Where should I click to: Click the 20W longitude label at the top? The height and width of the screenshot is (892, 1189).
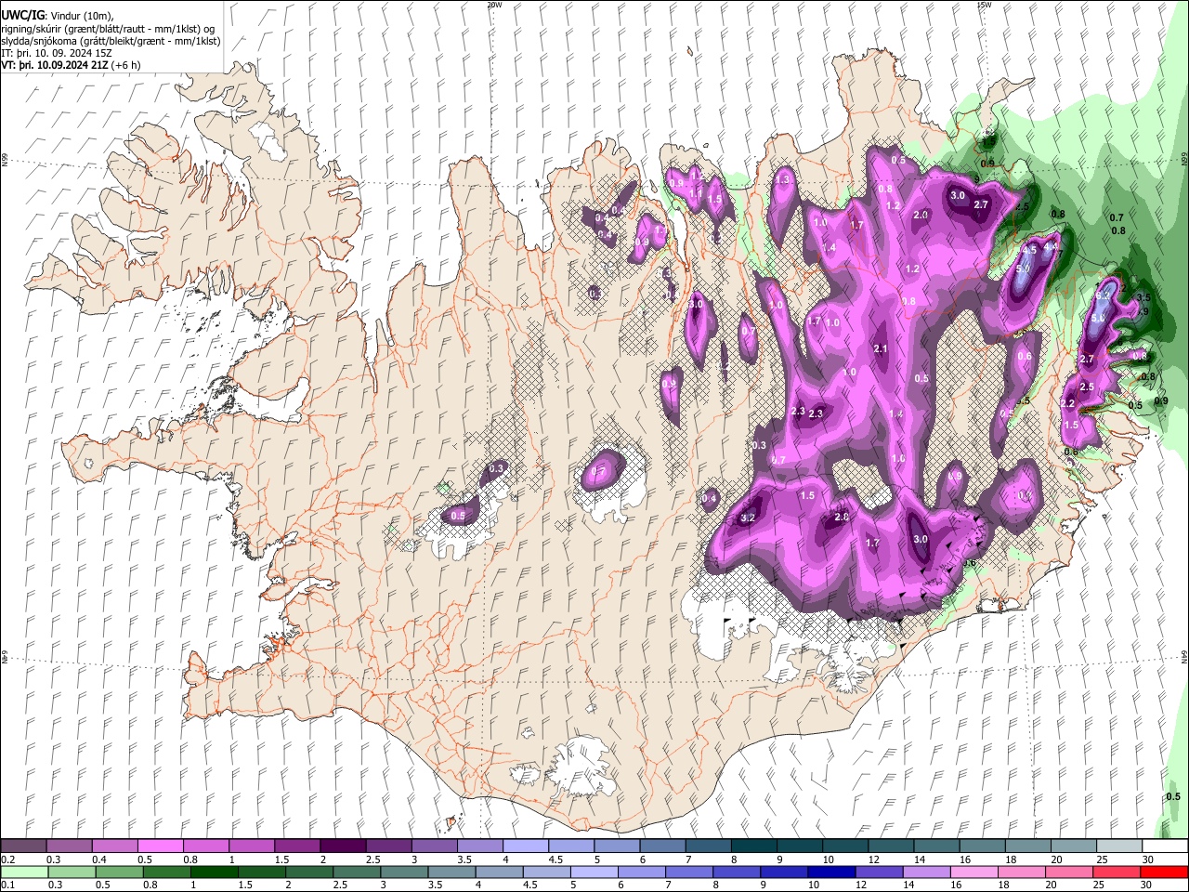494,5
